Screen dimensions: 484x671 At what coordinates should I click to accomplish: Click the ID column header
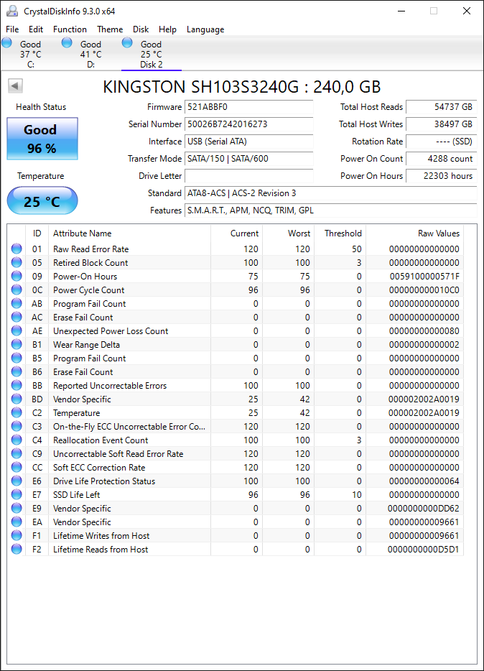(x=37, y=233)
